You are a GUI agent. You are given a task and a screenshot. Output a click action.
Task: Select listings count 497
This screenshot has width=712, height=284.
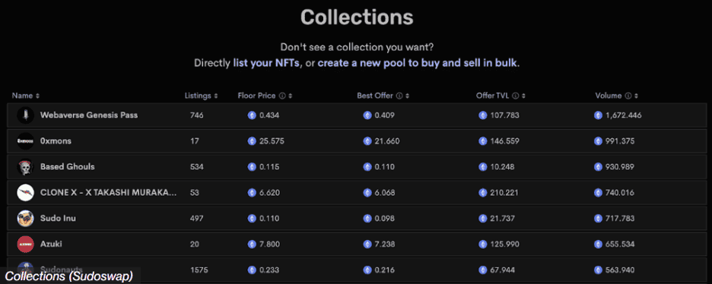196,219
